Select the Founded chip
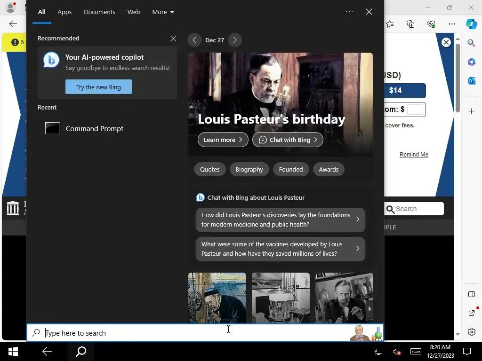Image resolution: width=482 pixels, height=361 pixels. tap(291, 169)
